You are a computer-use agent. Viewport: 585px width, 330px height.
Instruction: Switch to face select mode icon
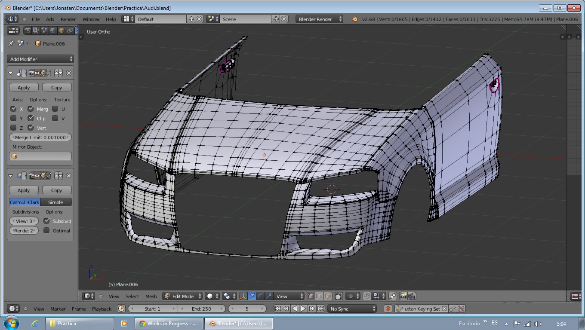pyautogui.click(x=328, y=296)
